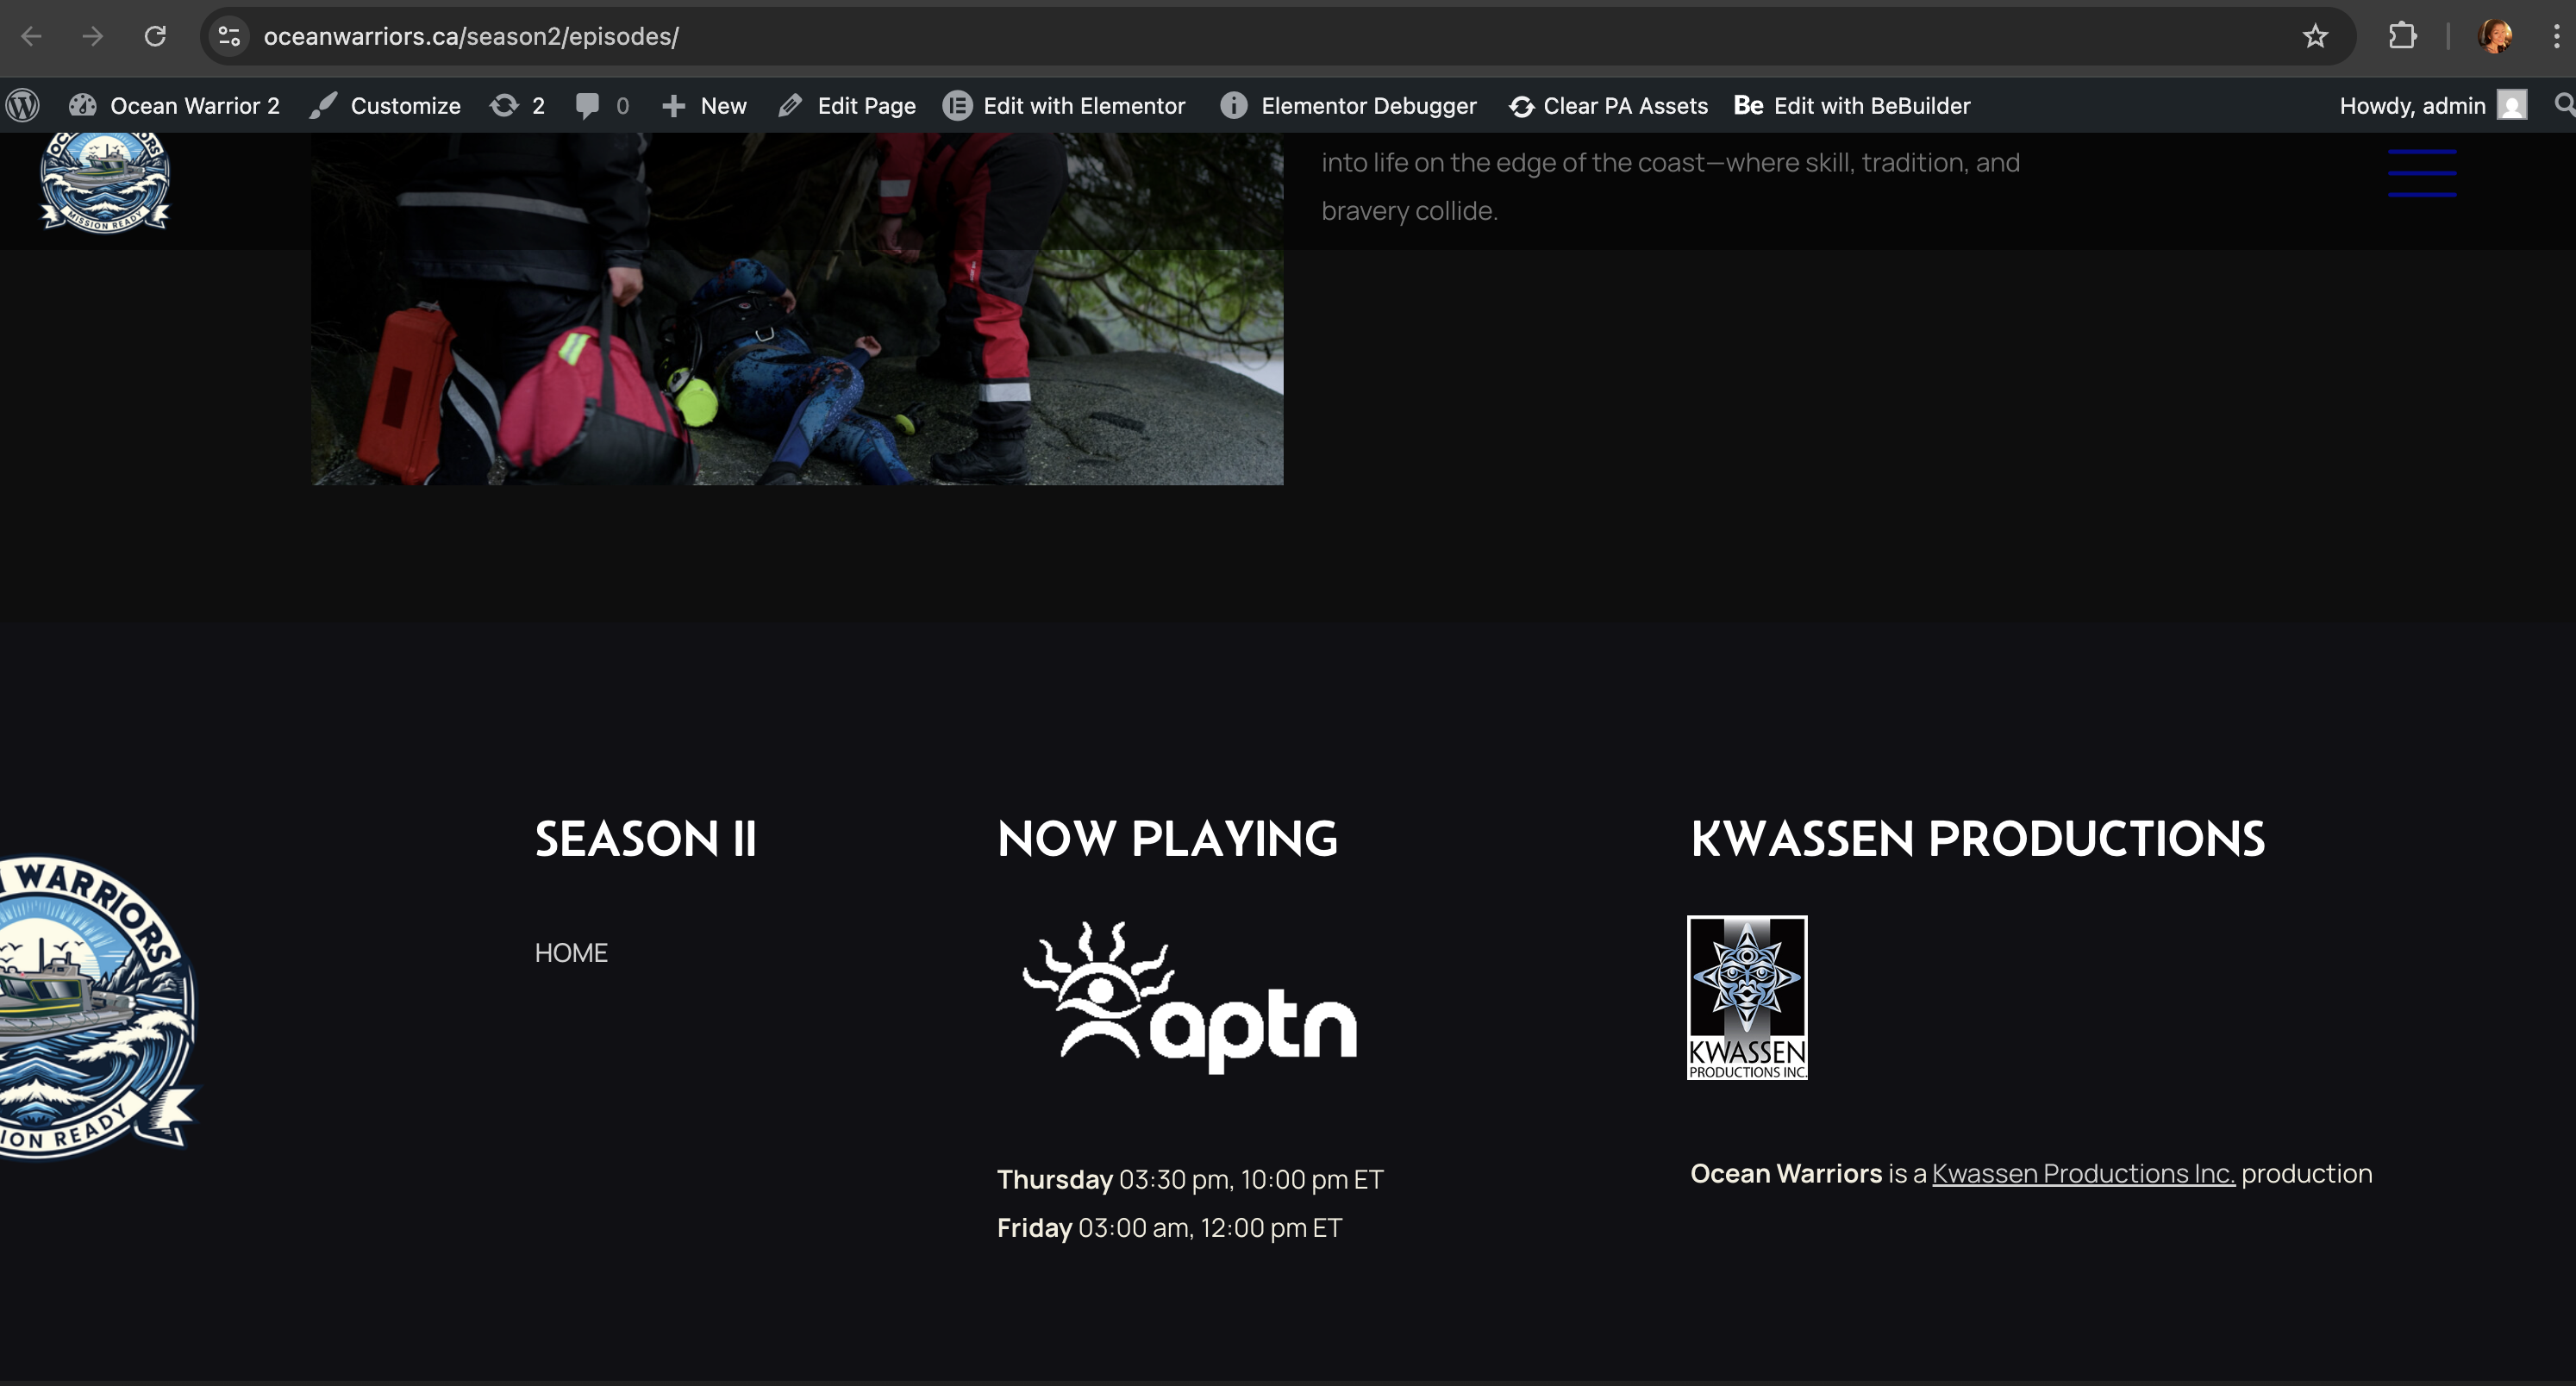
Task: Click Customize in the admin bar
Action: point(385,105)
